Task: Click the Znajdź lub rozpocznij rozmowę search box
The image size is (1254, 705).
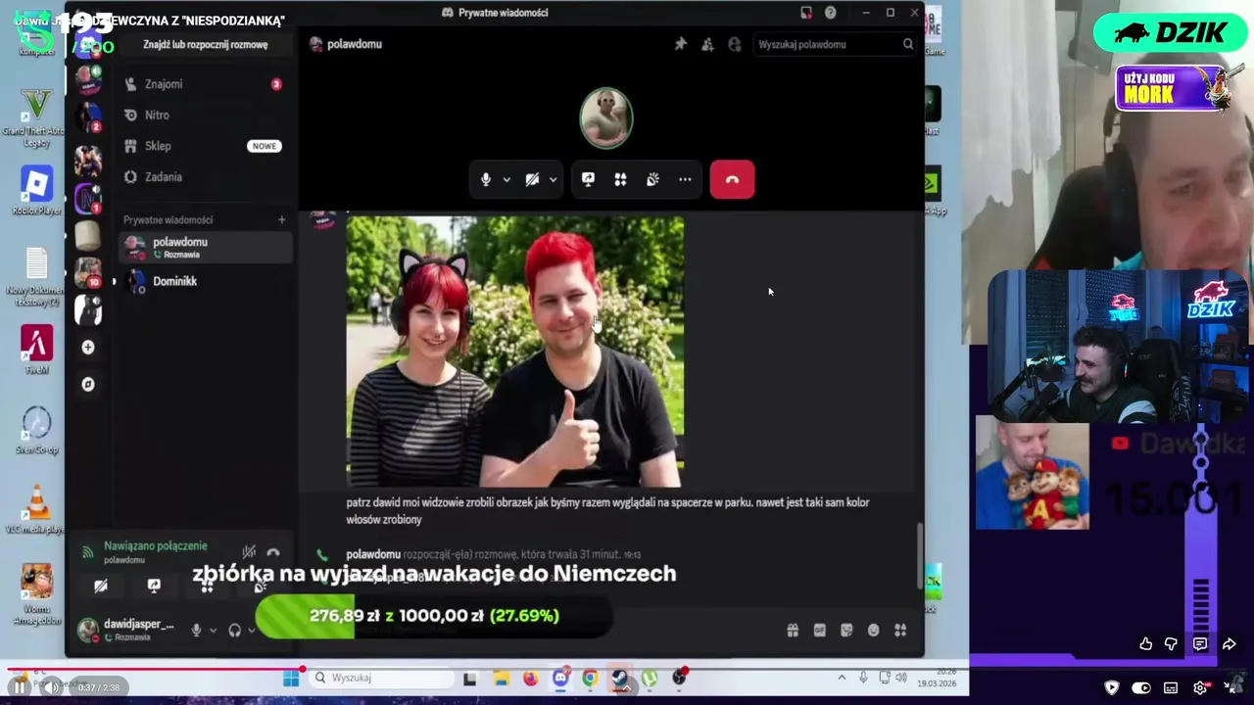Action: [x=206, y=45]
